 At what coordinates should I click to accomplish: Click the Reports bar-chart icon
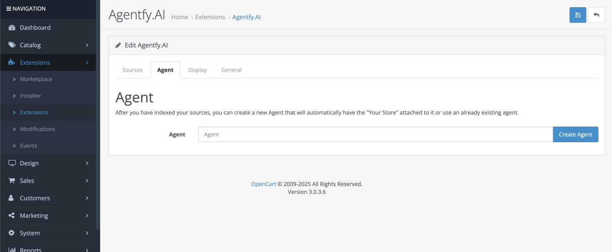coord(12,249)
